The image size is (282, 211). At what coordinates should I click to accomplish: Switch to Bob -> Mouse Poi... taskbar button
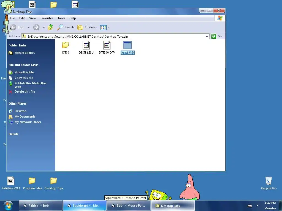click(x=129, y=206)
